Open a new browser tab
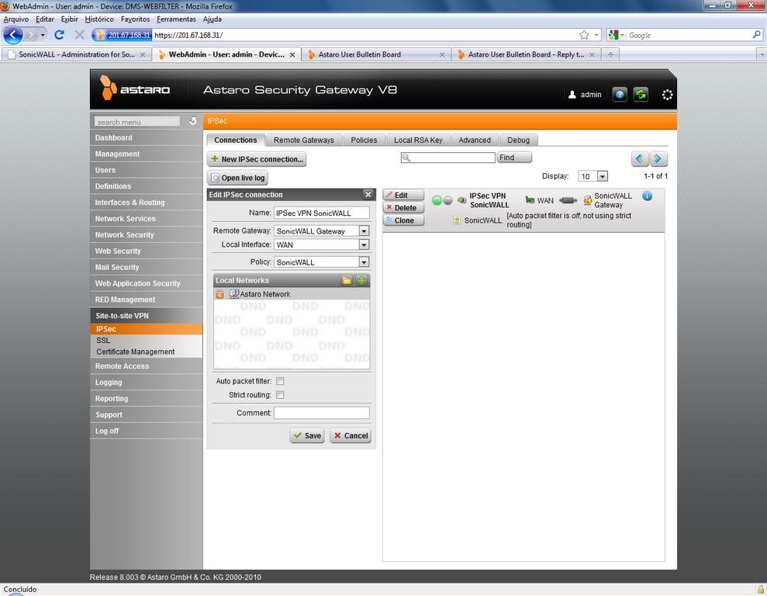 tap(610, 54)
